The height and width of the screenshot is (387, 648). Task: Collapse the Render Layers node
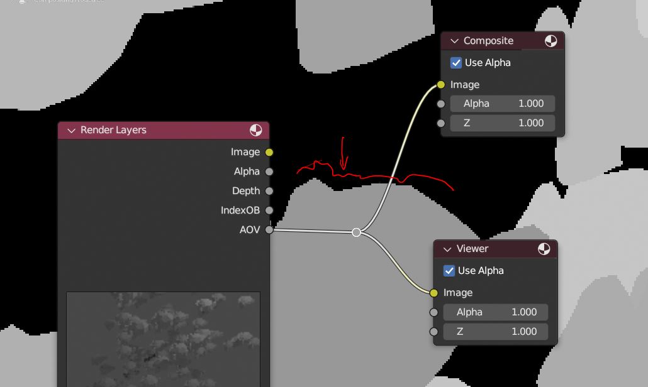[70, 130]
